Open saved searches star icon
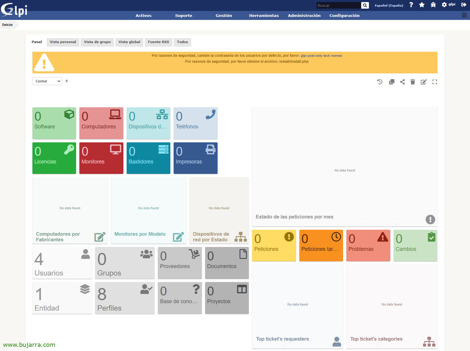 point(422,5)
